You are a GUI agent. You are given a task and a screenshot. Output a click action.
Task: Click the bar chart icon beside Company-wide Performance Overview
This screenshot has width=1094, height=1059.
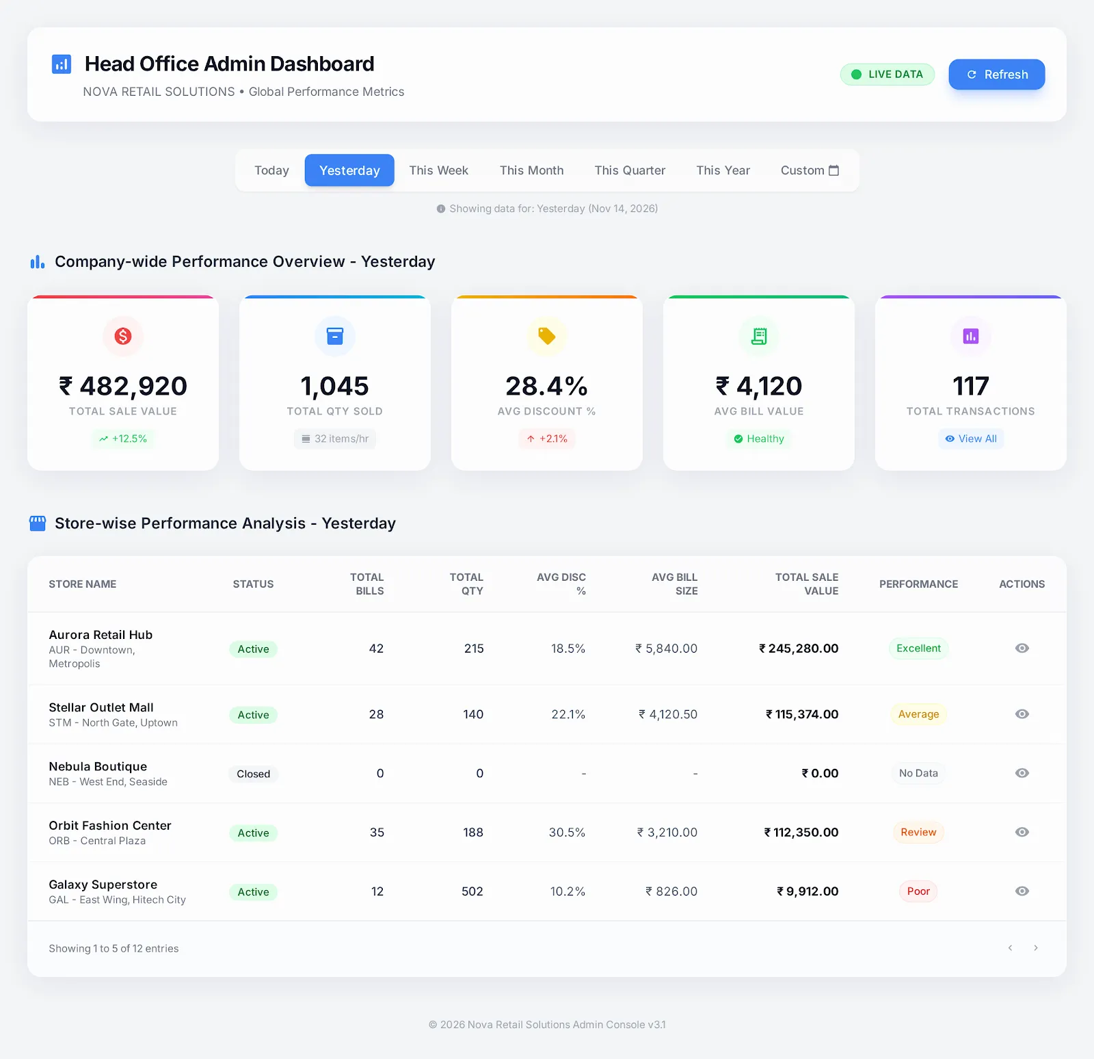click(x=37, y=261)
